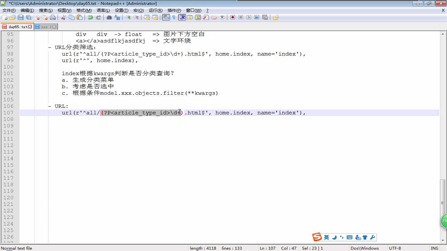Open the 视图(V) menu
Image resolution: width=447 pixels, height=251 pixels.
[x=64, y=10]
